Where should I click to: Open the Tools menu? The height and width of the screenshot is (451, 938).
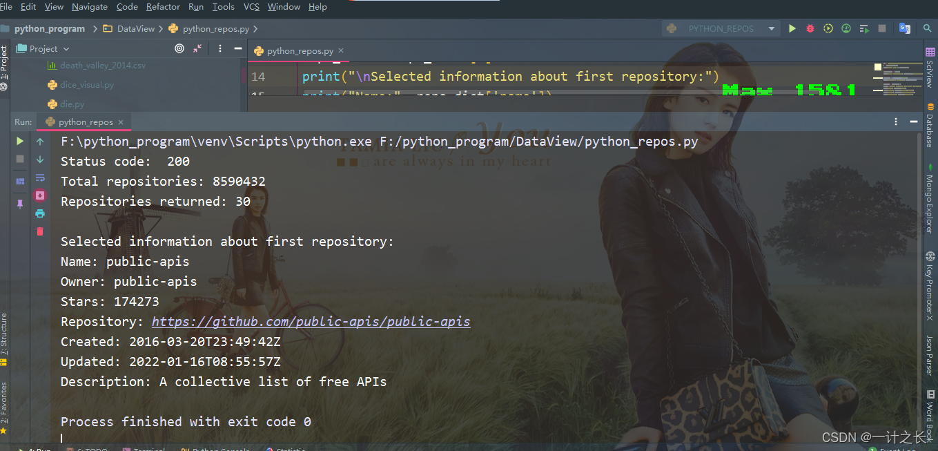(223, 7)
